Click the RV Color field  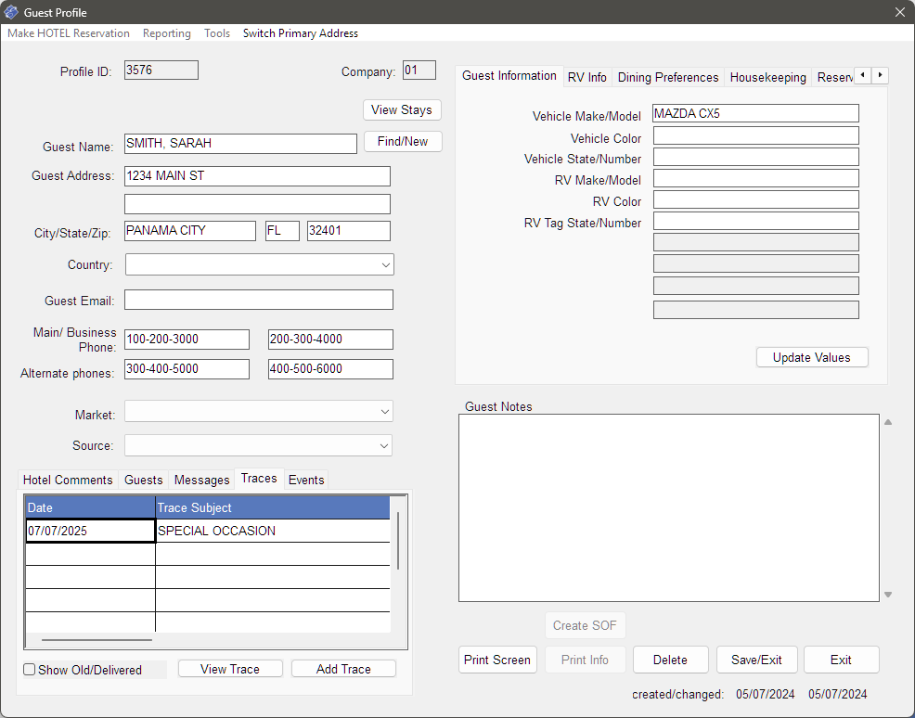755,199
